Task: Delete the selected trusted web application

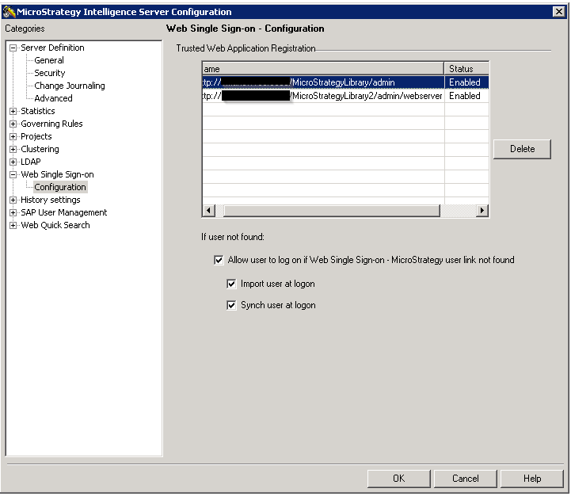Action: [522, 149]
